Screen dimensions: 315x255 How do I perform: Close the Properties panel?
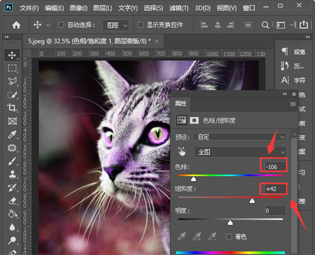pos(294,94)
